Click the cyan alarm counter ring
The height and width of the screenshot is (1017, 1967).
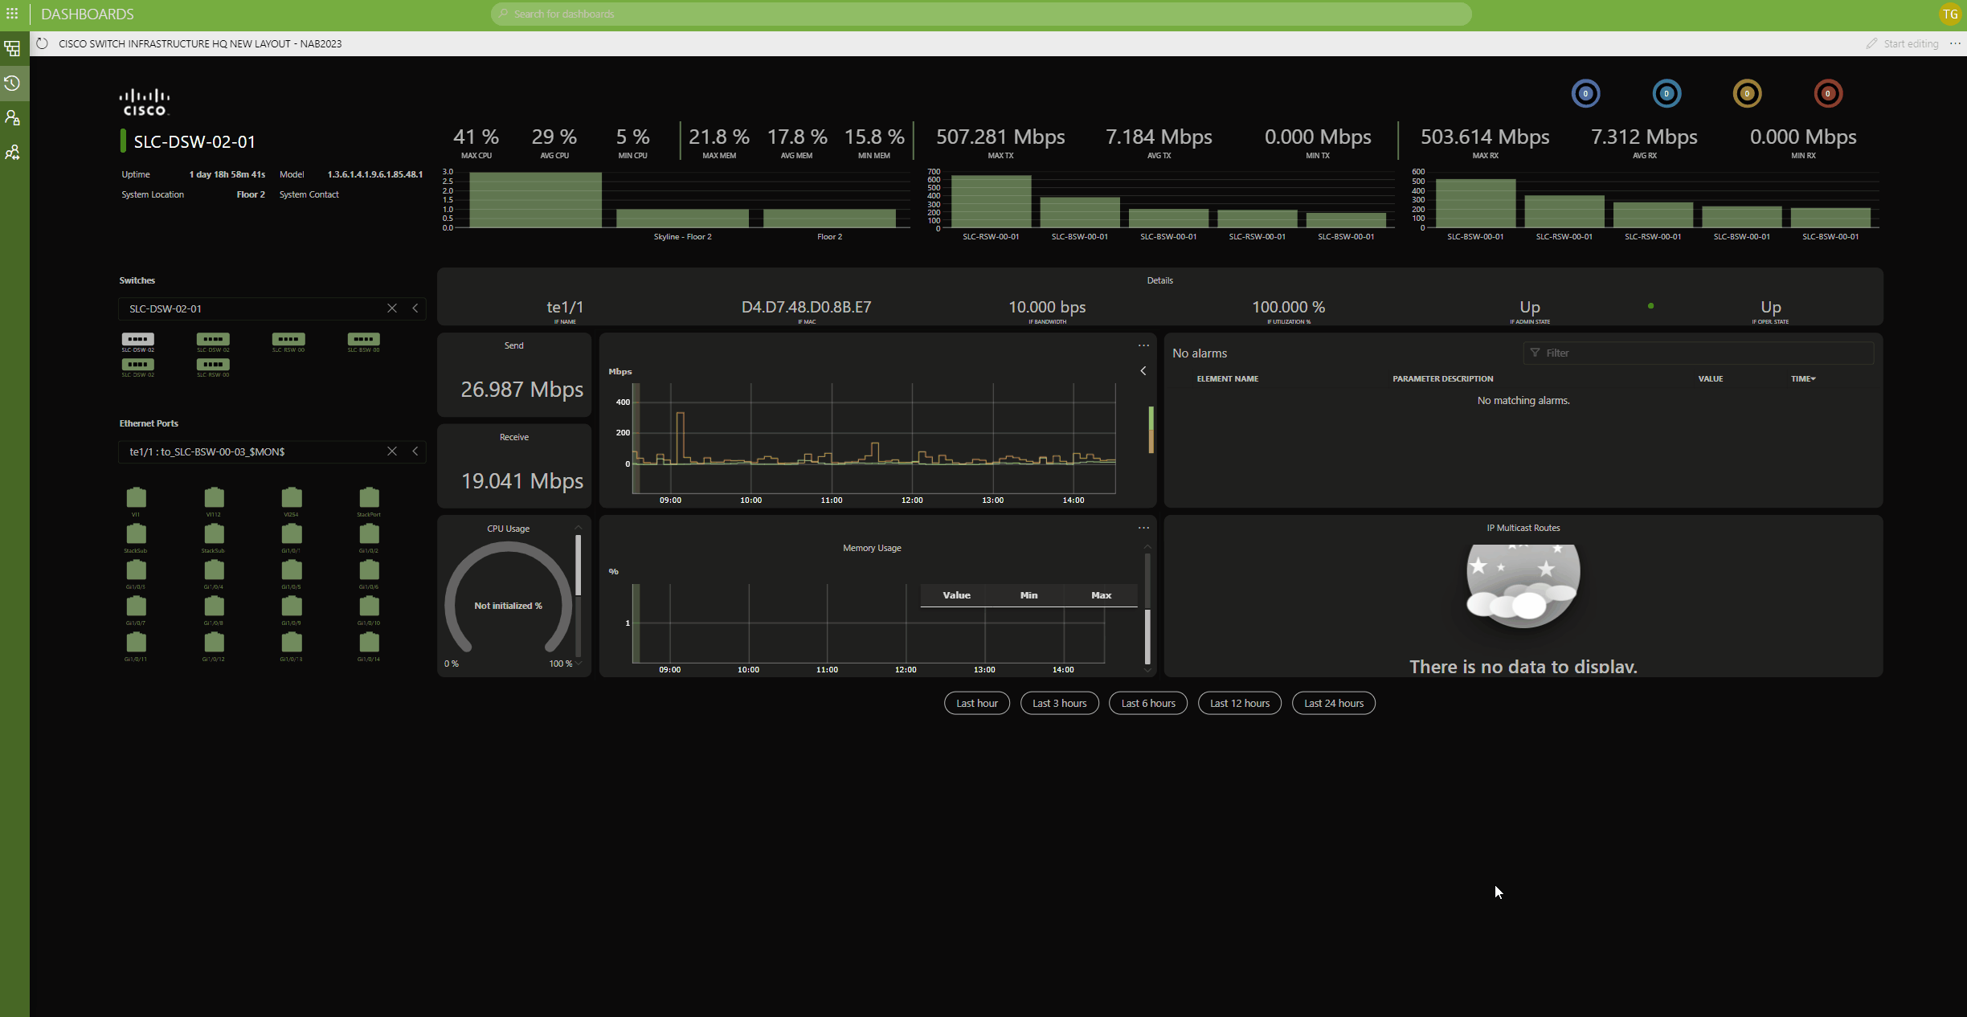tap(1666, 93)
